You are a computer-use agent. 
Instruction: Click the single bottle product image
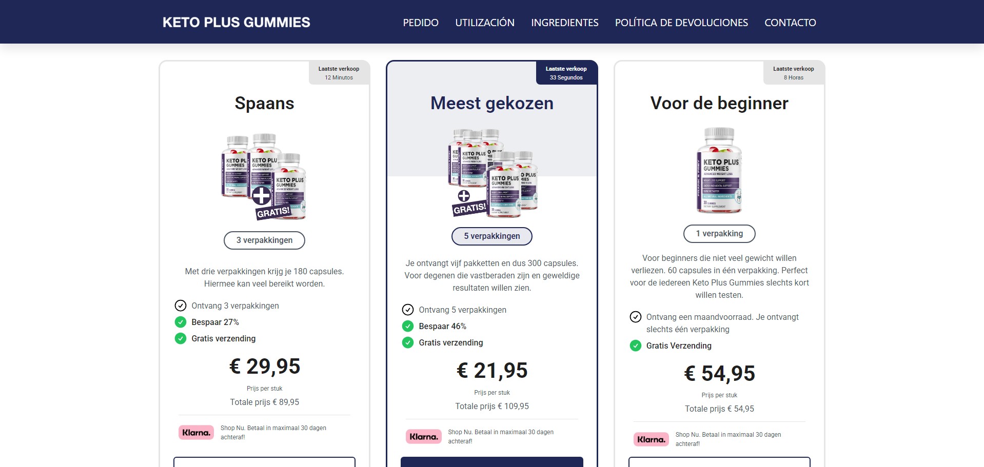coord(719,171)
